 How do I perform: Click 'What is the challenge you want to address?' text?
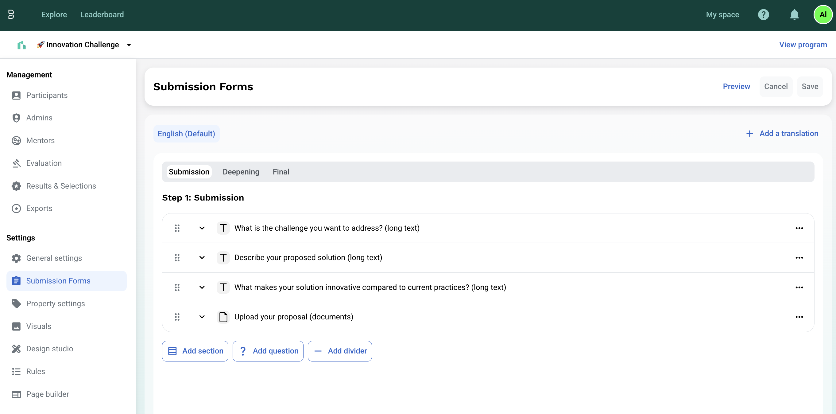308,228
